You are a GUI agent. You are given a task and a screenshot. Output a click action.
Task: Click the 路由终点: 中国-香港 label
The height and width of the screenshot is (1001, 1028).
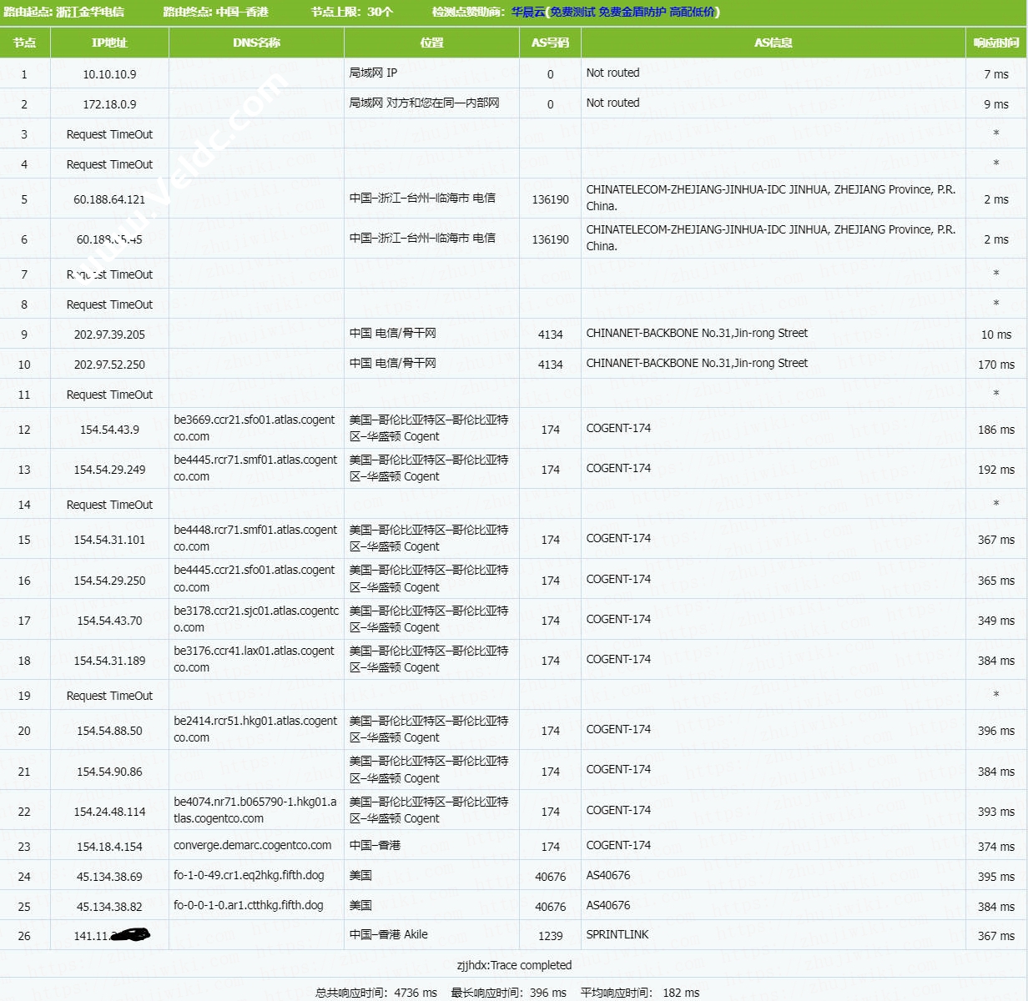pyautogui.click(x=215, y=12)
